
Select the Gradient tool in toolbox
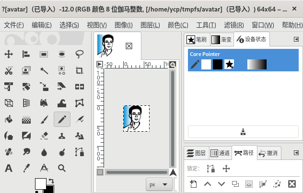point(26,119)
